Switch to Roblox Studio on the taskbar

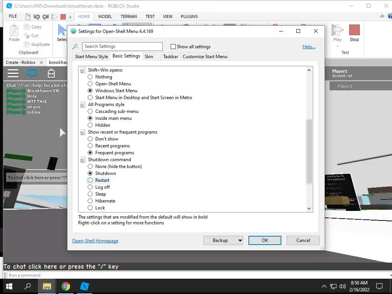[x=85, y=286]
